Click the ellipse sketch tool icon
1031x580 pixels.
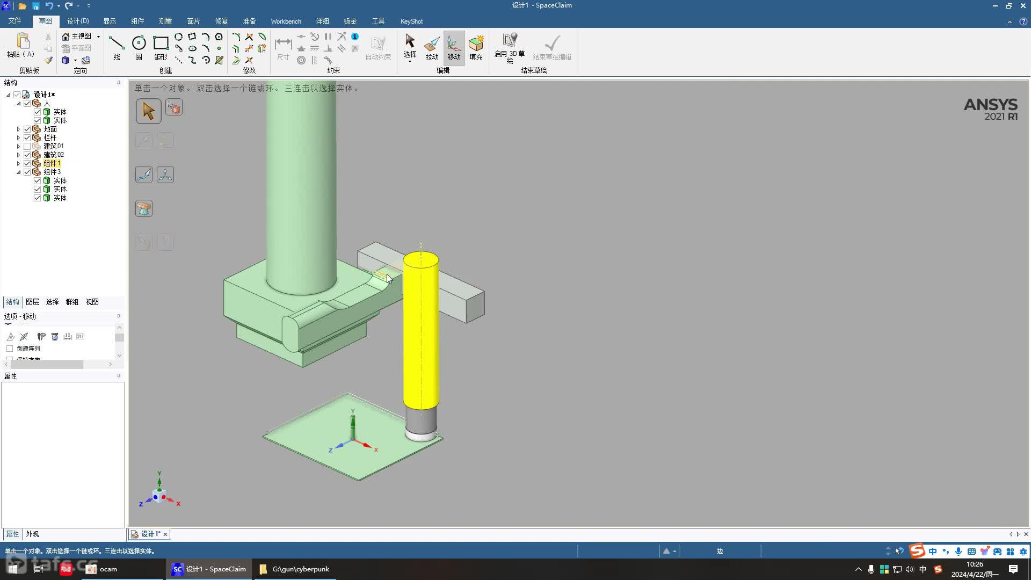[x=192, y=48]
